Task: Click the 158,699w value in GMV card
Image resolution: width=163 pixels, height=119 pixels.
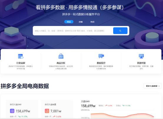Action: click(x=23, y=111)
